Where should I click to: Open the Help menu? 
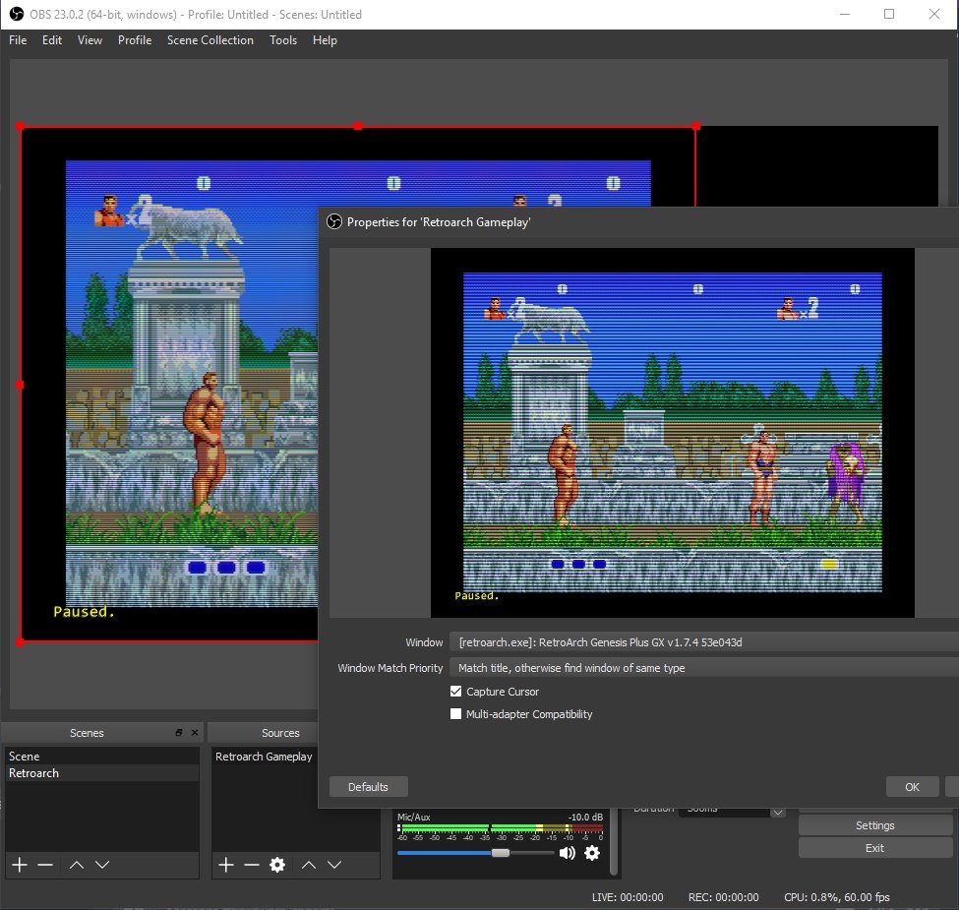point(325,40)
